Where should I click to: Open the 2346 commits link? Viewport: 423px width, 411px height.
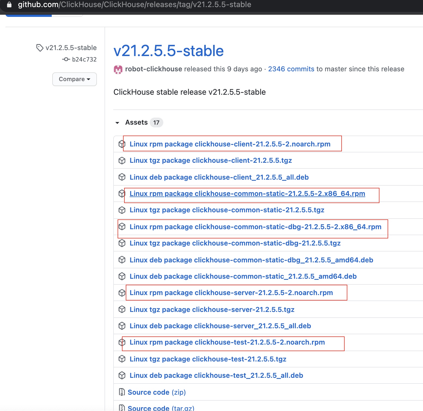291,69
